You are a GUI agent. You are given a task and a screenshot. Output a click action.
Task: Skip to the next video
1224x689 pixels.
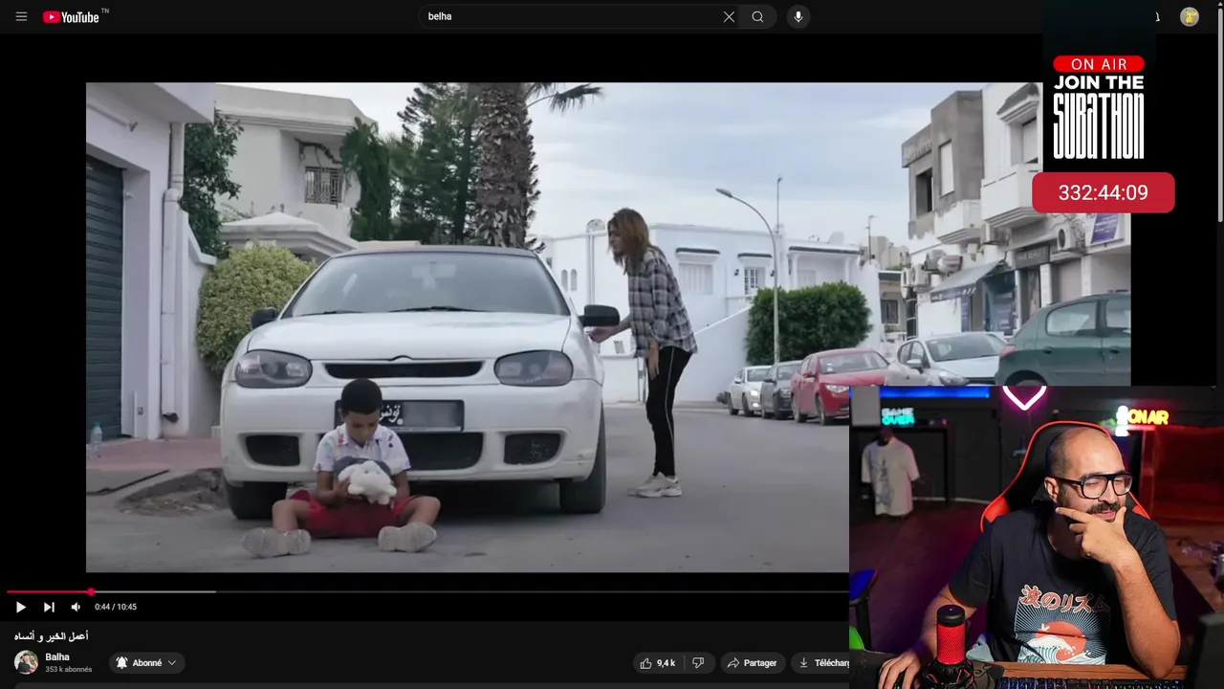pos(49,607)
